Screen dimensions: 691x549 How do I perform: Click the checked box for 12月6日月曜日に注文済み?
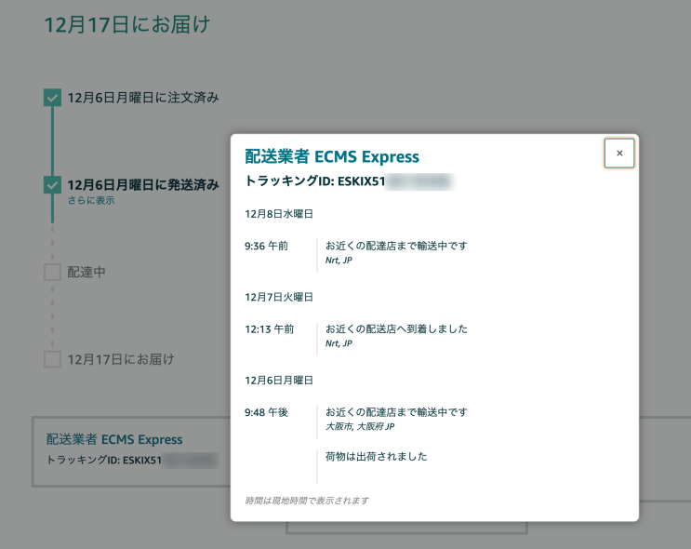[52, 98]
